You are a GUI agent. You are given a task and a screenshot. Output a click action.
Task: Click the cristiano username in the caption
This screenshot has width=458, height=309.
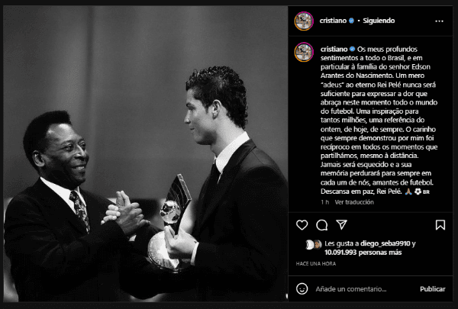(334, 49)
